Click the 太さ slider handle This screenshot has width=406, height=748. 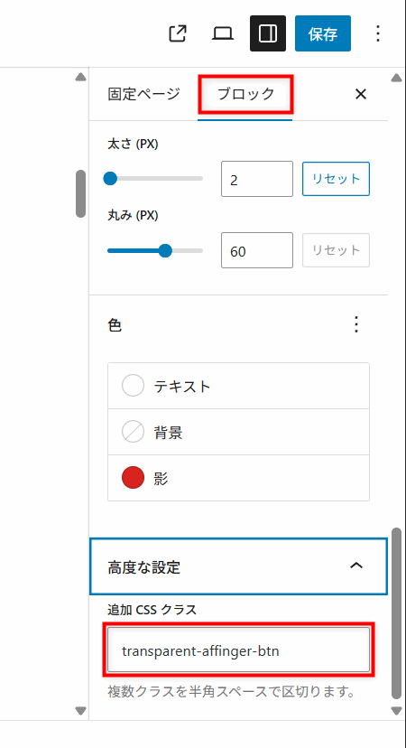(x=110, y=178)
